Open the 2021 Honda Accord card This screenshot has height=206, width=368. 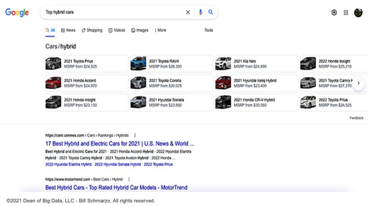click(87, 83)
